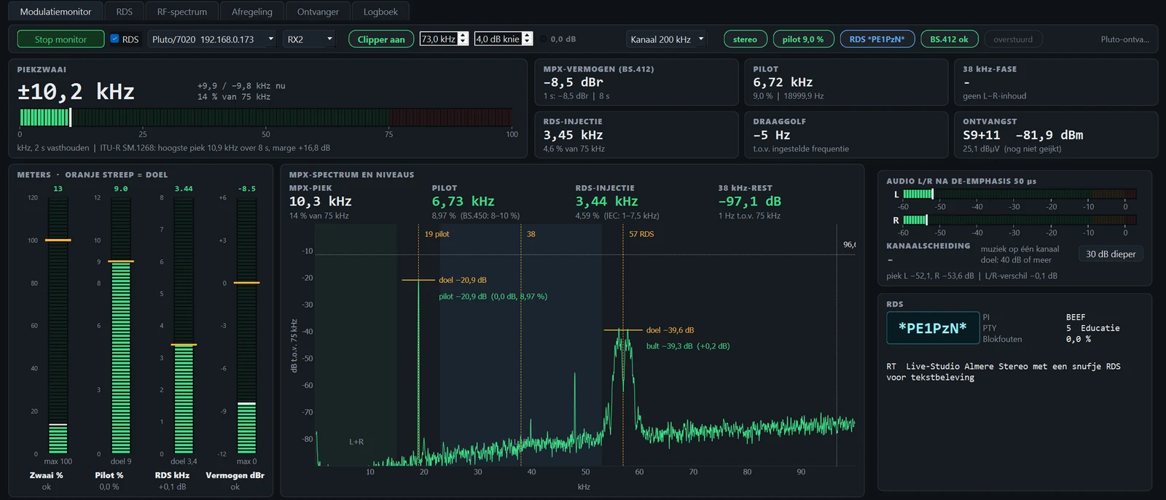This screenshot has width=1166, height=500.
Task: Click the Piekzwaai deviation bar meter
Action: pyautogui.click(x=265, y=117)
